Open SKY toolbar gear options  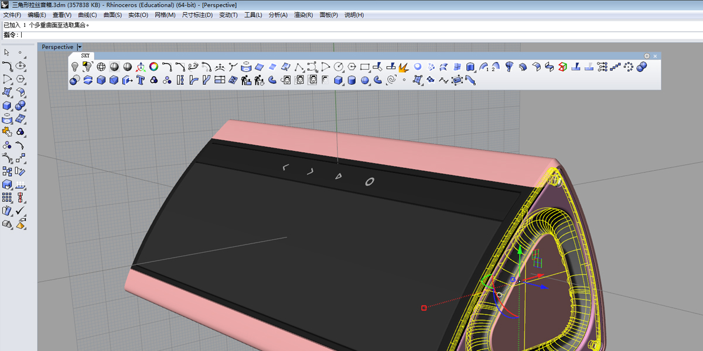[x=647, y=56]
